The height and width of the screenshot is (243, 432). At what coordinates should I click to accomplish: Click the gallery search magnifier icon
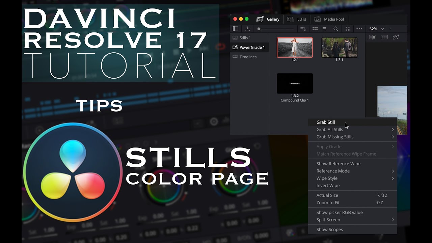tap(336, 29)
